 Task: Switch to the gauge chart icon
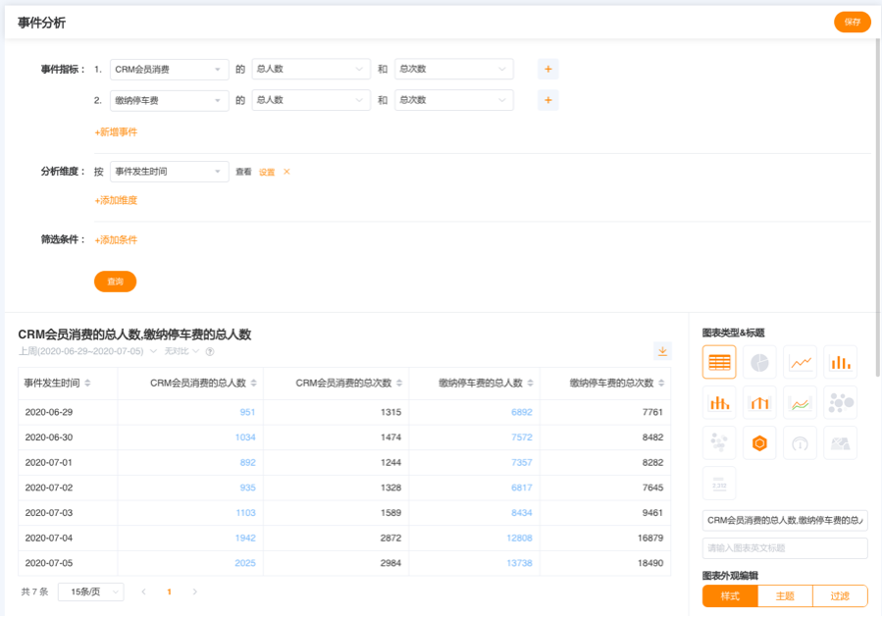pos(800,442)
